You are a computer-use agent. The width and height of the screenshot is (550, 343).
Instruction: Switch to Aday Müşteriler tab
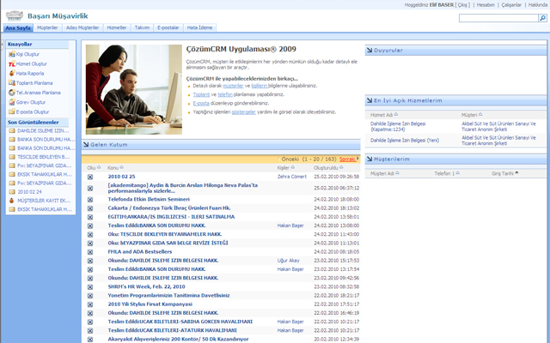point(82,27)
